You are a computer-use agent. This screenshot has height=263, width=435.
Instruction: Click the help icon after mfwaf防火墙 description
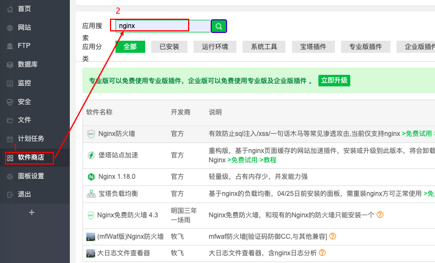[x=333, y=236]
